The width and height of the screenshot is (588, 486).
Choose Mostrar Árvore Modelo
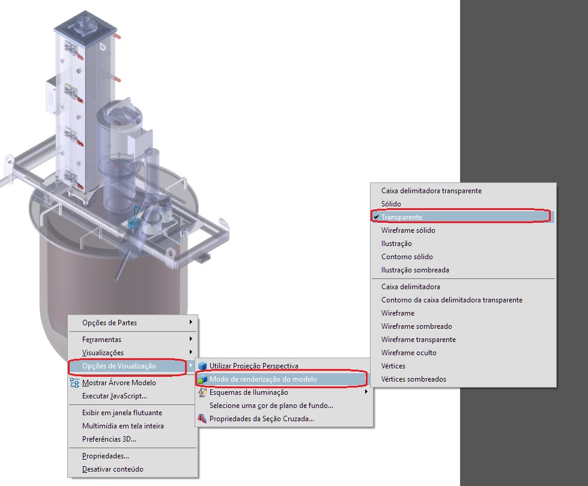point(133,383)
